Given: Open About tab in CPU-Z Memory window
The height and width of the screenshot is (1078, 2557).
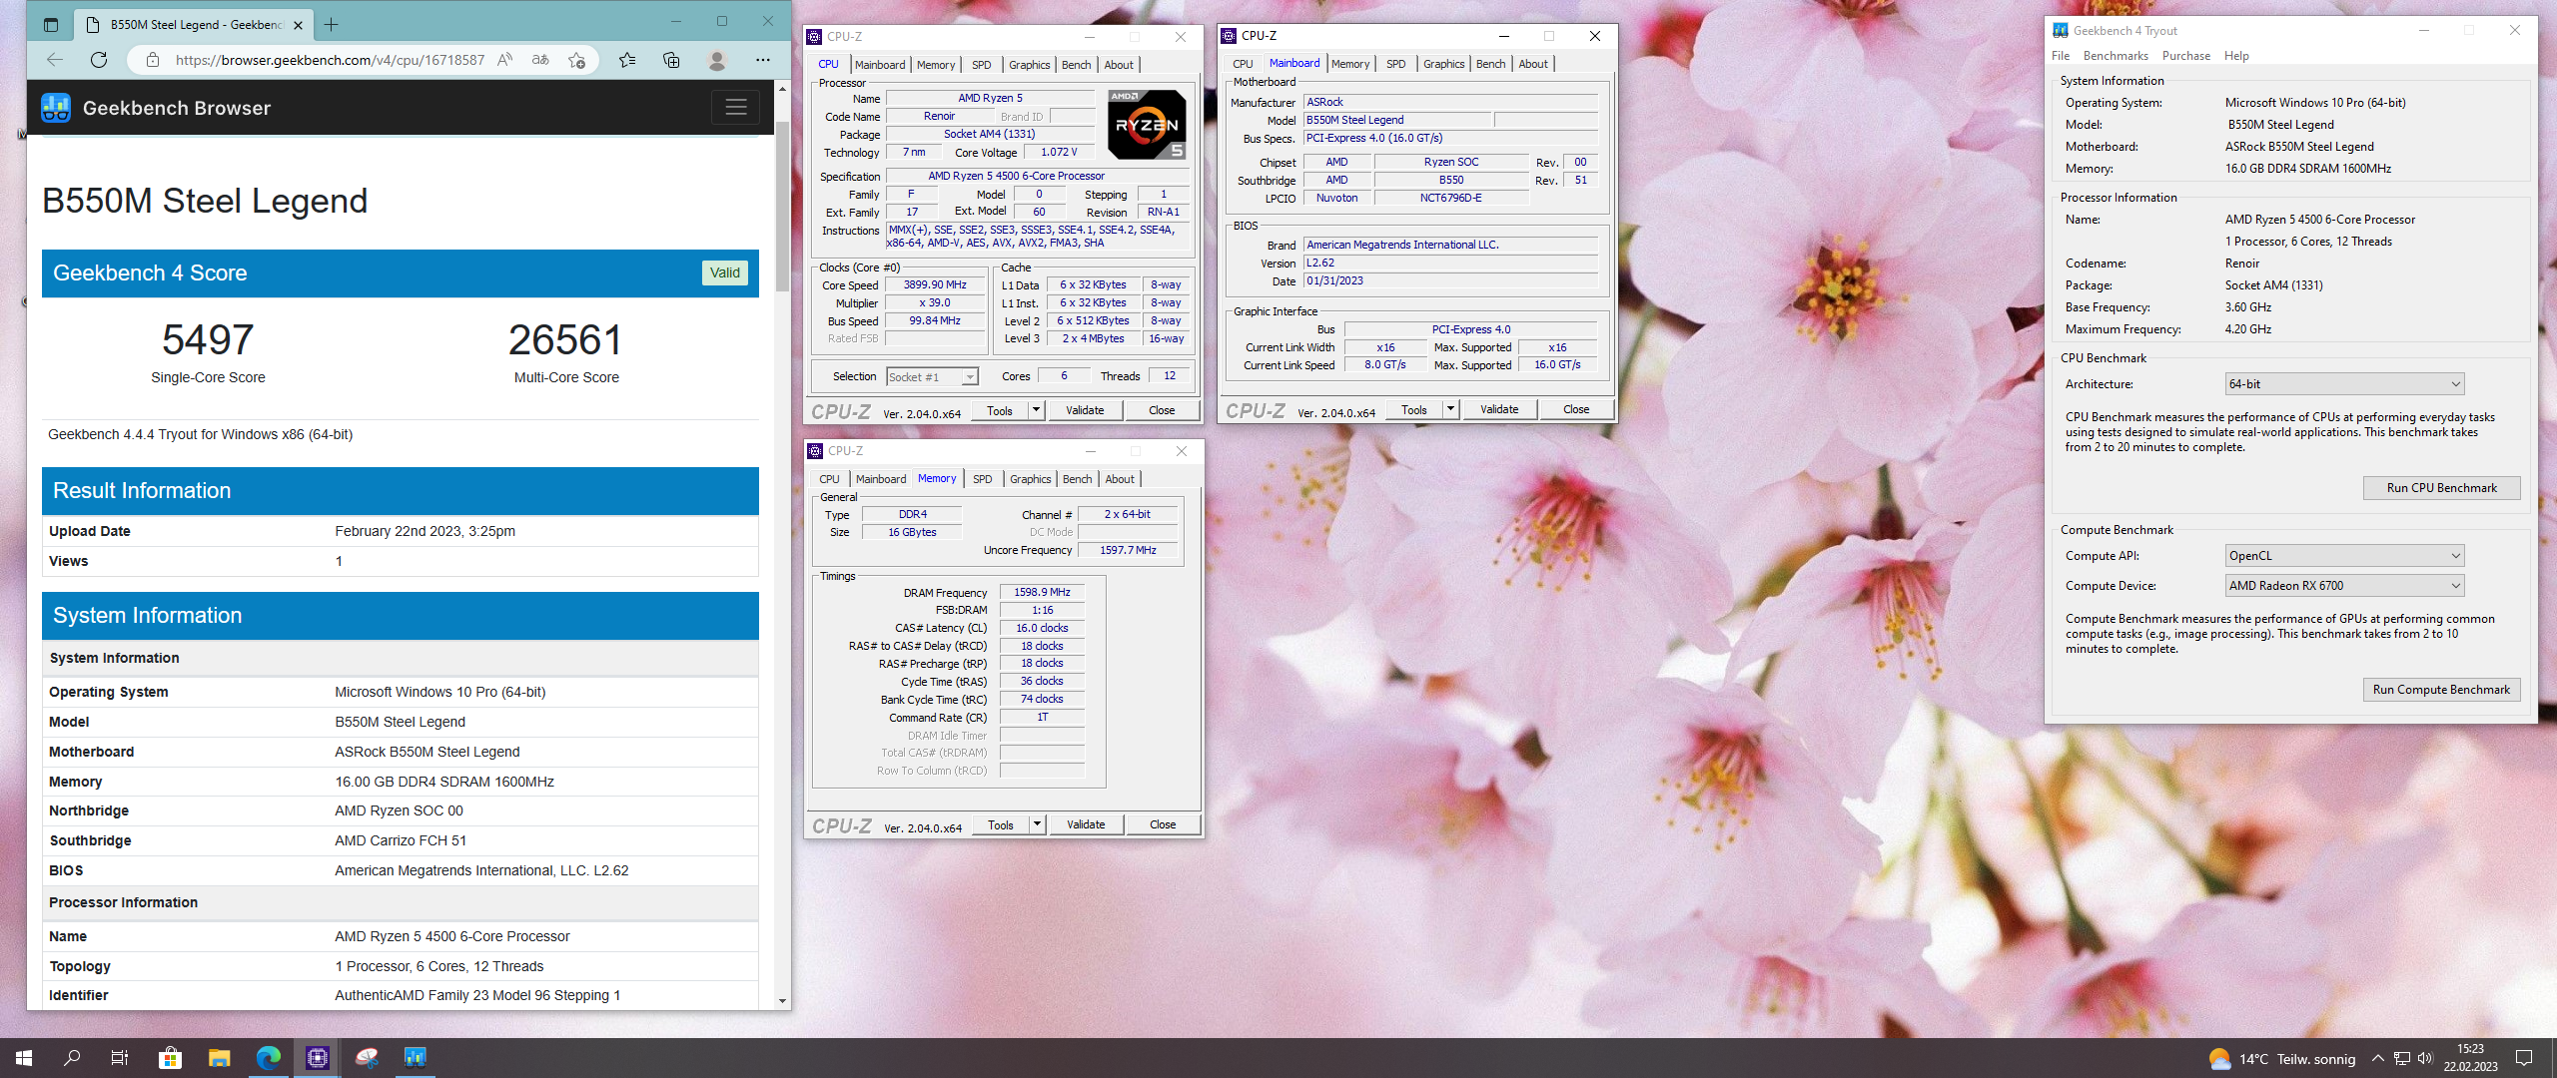Looking at the screenshot, I should 1120,479.
